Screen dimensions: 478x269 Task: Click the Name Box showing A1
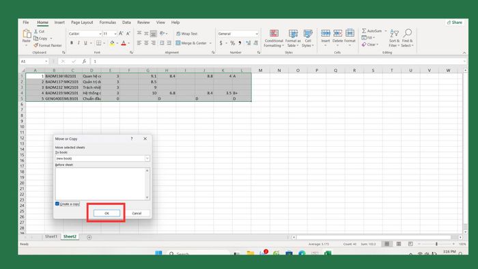point(34,61)
